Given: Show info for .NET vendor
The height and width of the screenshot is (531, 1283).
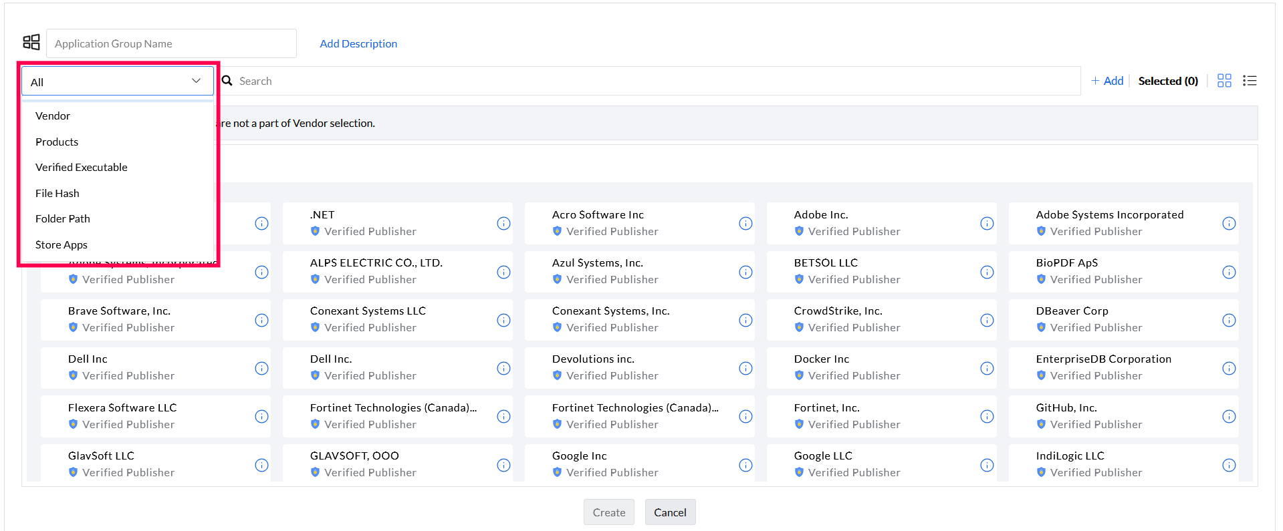Looking at the screenshot, I should 503,224.
